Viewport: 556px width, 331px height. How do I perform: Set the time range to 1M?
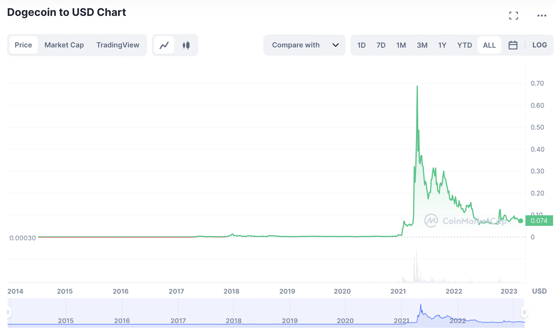point(401,45)
